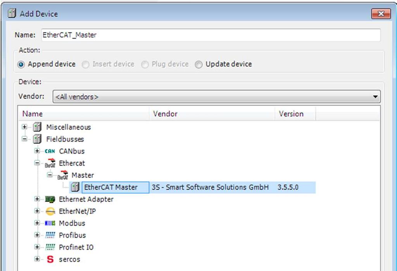Expand the Modbus tree node
397x271 pixels.
(37, 223)
